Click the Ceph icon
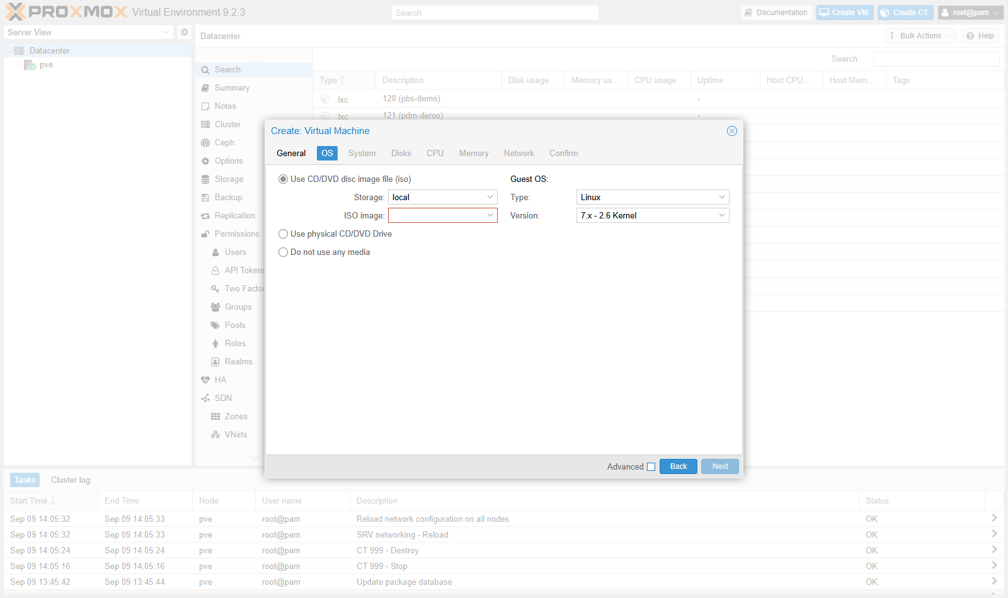This screenshot has width=1008, height=598. point(205,143)
